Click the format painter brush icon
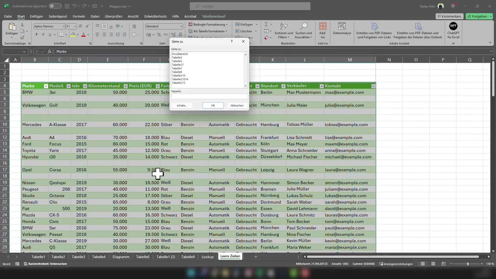 22,38
